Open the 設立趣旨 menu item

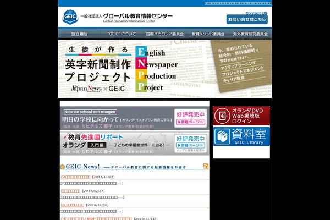pos(79,34)
